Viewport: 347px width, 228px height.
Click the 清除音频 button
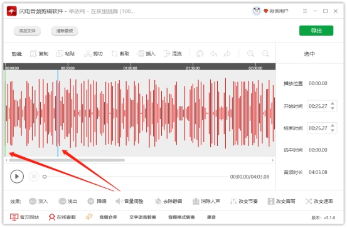pyautogui.click(x=65, y=31)
